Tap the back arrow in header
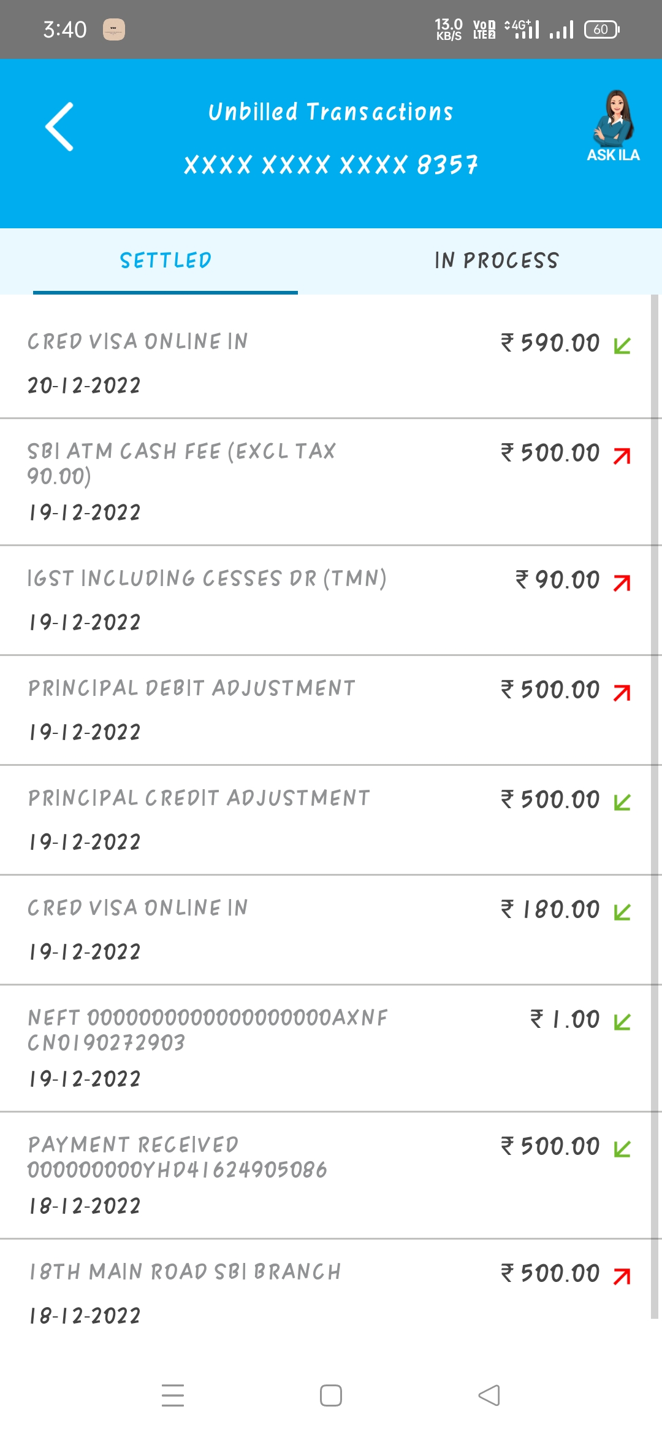The width and height of the screenshot is (662, 1436). pos(59,126)
